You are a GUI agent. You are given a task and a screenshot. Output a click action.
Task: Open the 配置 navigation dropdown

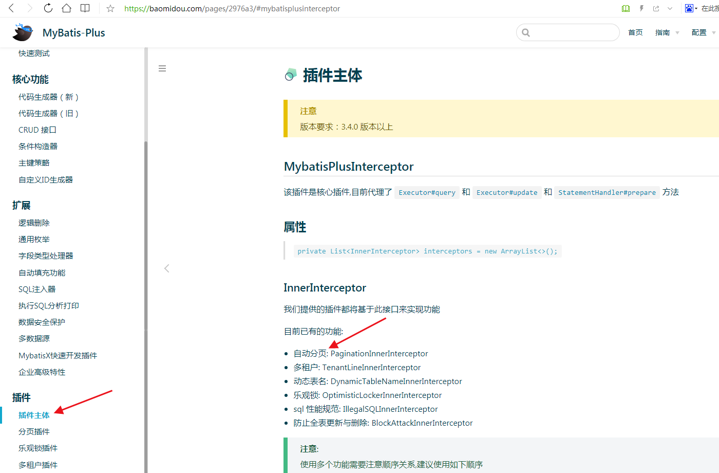tap(704, 32)
